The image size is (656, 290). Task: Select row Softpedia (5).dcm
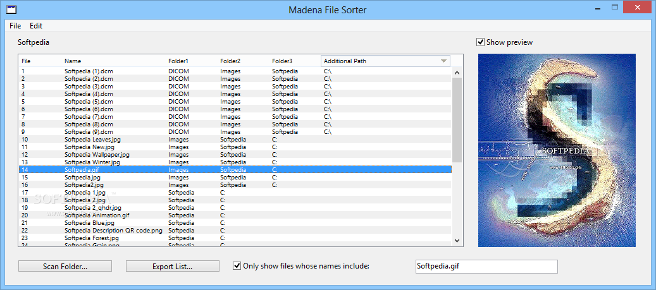(235, 101)
